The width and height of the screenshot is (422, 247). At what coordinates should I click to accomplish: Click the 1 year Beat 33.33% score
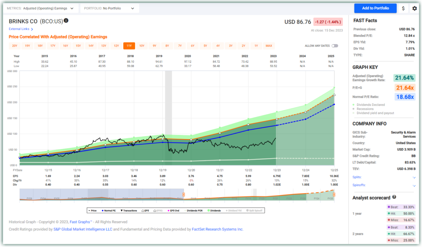tap(401, 207)
